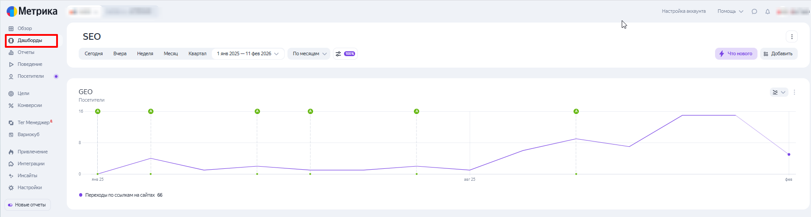The height and width of the screenshot is (217, 811).
Task: Open the GEO widget three-dot menu
Action: (794, 92)
